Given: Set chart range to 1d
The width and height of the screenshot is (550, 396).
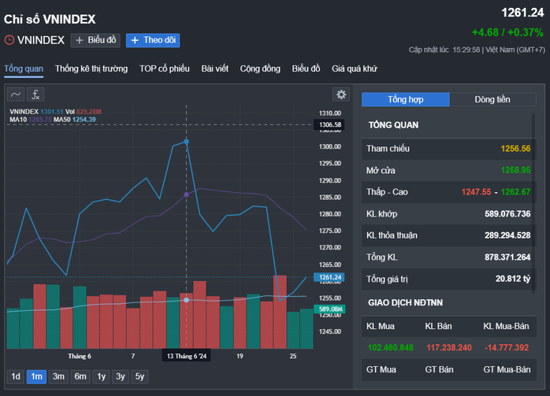Looking at the screenshot, I should click(16, 377).
